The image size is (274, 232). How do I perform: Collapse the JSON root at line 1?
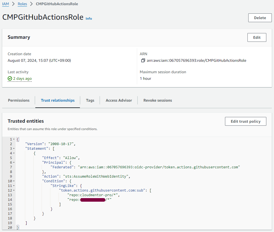(14, 139)
